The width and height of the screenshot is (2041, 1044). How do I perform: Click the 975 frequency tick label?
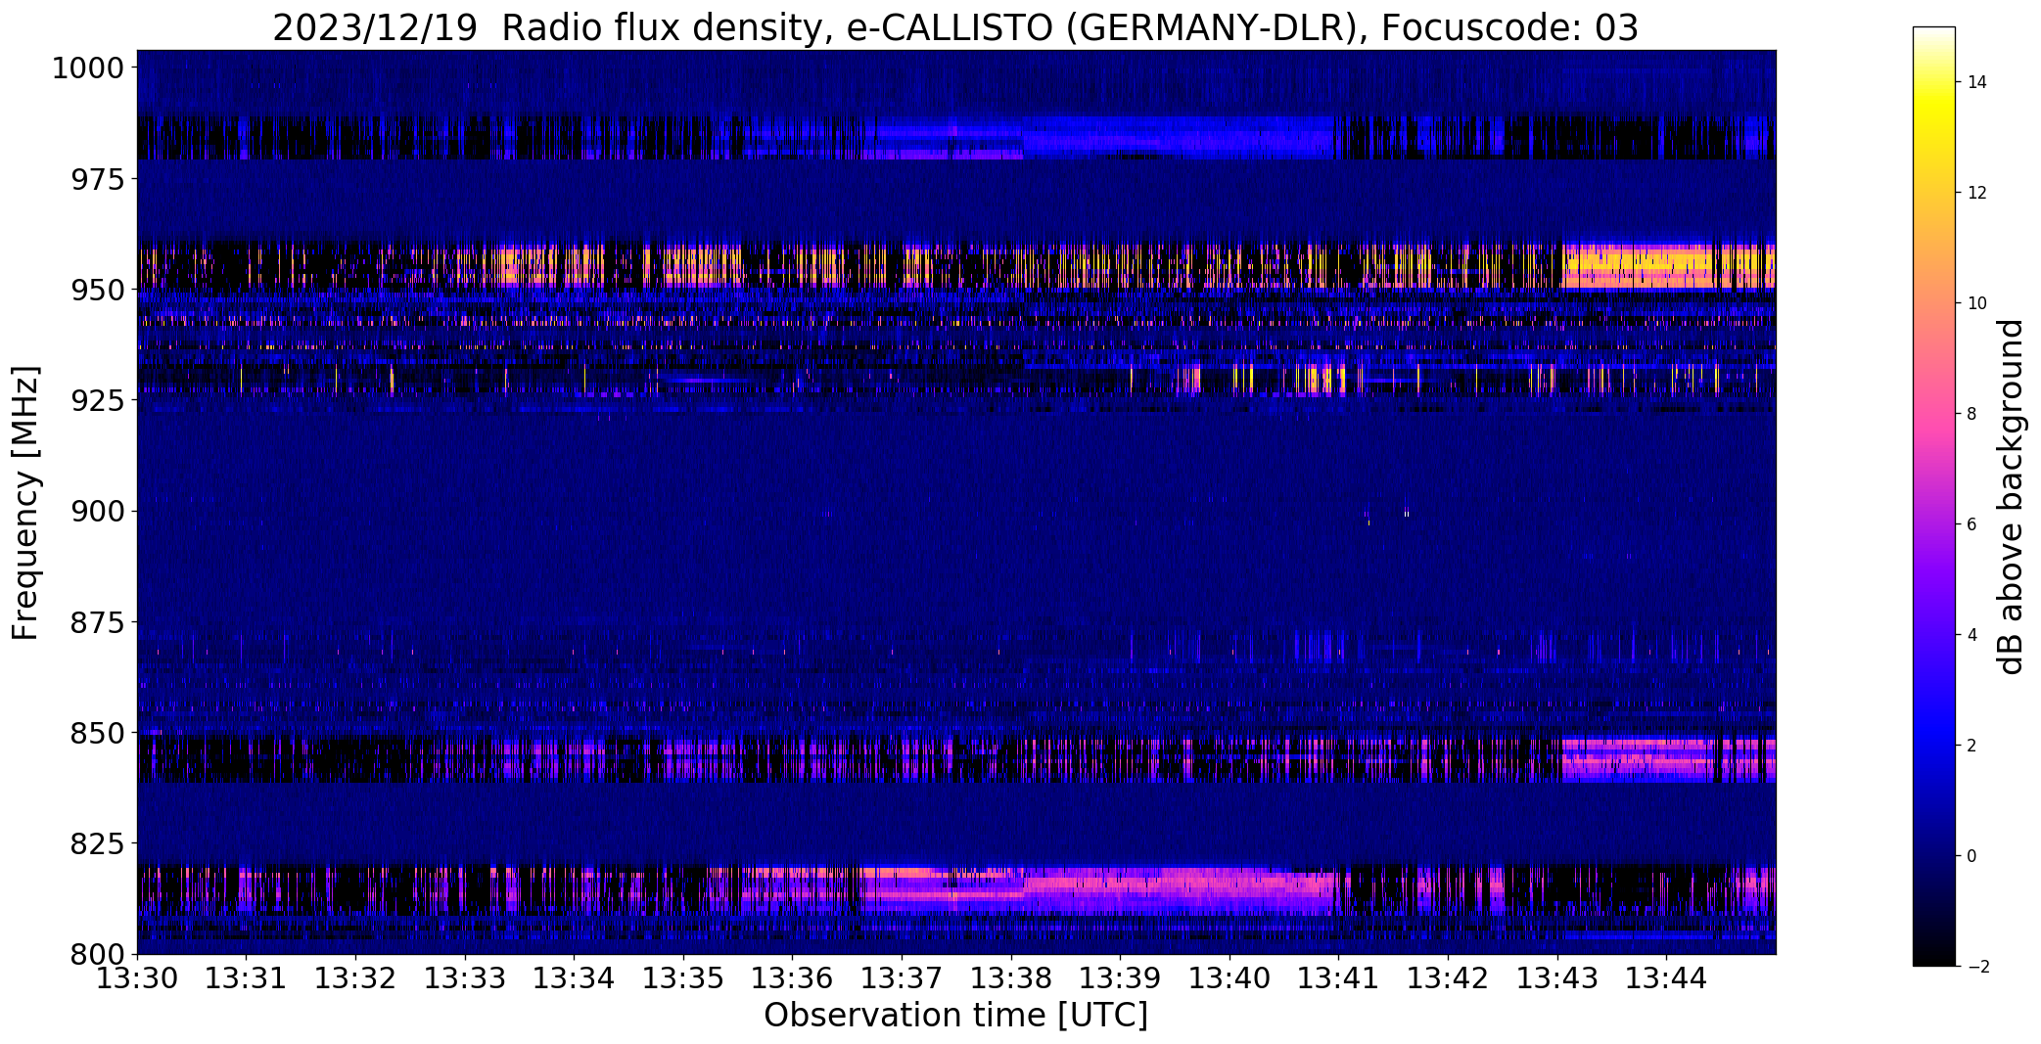(x=98, y=179)
